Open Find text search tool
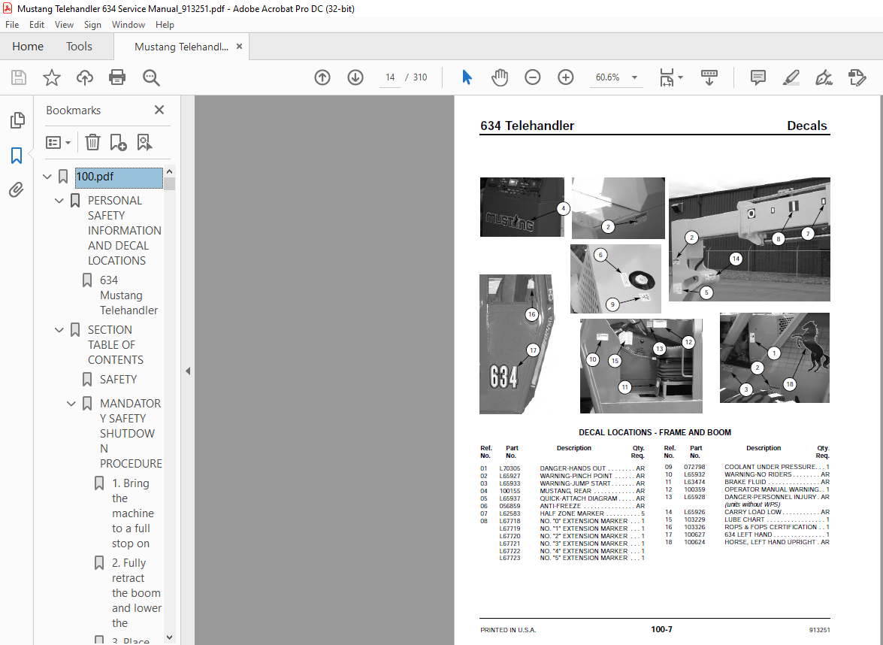 pos(151,77)
